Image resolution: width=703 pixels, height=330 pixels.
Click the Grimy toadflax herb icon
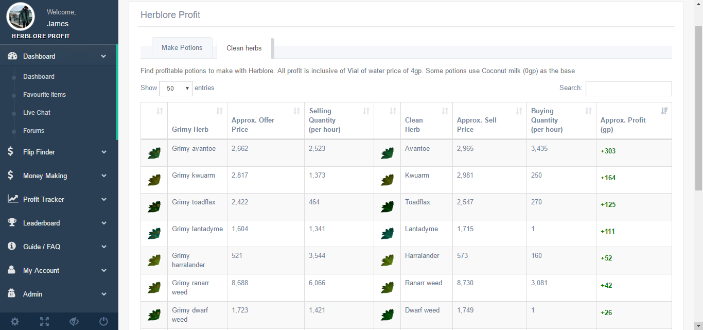click(x=154, y=207)
